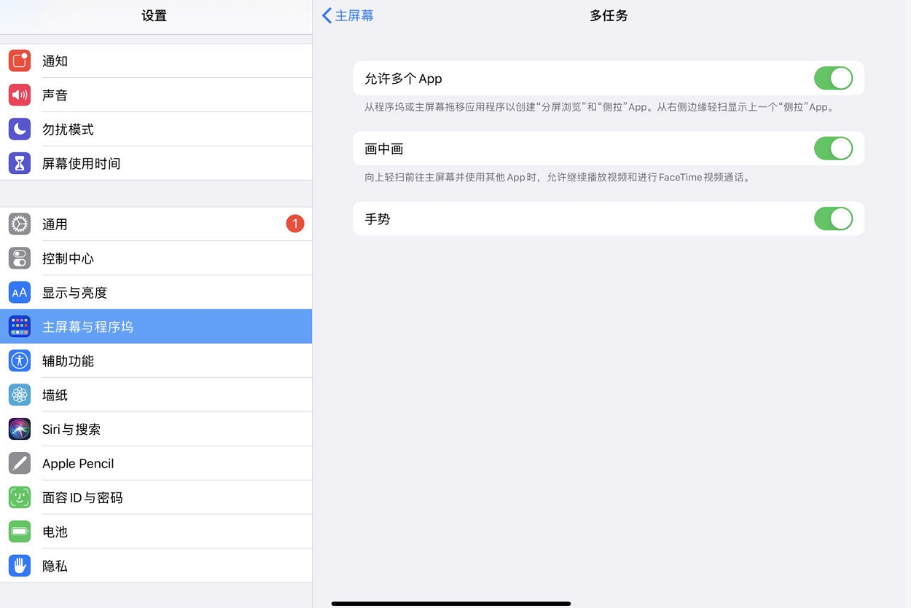The image size is (911, 608).
Task: Select Home Screen & Dock (主屏幕与程序坞)
Action: pyautogui.click(x=87, y=326)
